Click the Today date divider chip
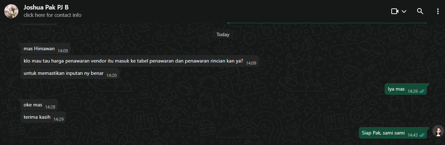The height and width of the screenshot is (145, 445). 223,34
